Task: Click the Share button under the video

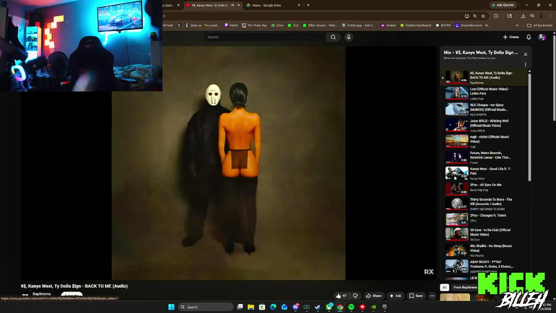Action: 374,296
